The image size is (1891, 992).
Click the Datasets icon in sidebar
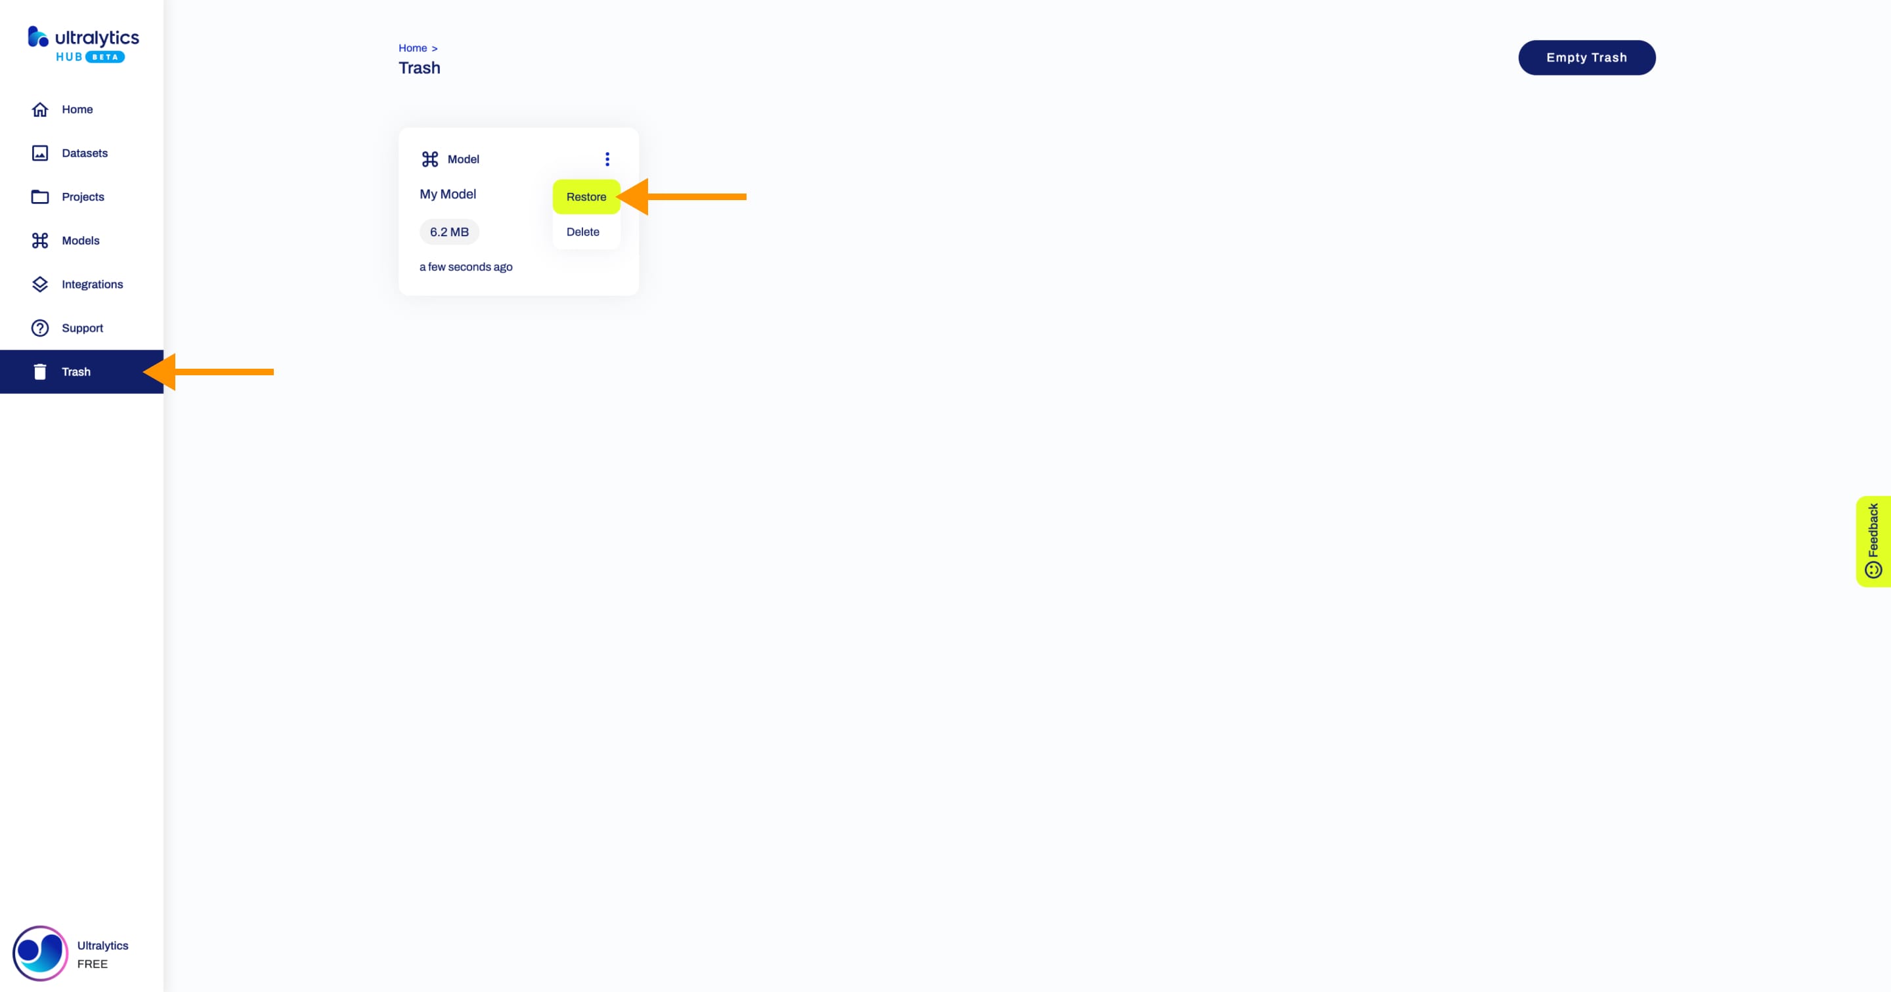(x=39, y=152)
